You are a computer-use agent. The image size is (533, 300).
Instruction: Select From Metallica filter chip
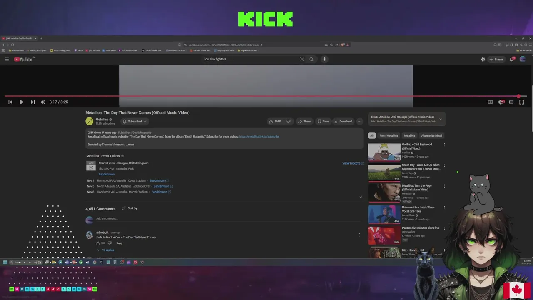(x=389, y=135)
